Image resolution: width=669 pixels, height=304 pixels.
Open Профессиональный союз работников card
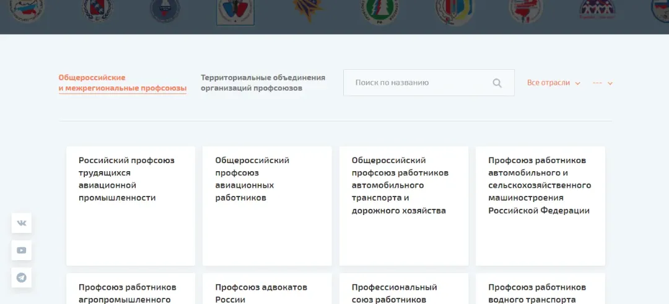coord(404,289)
